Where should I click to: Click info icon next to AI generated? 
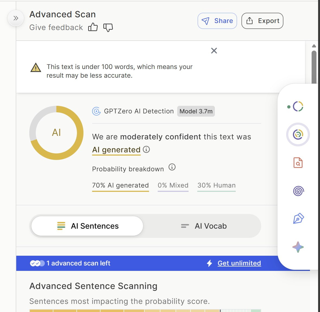146,149
